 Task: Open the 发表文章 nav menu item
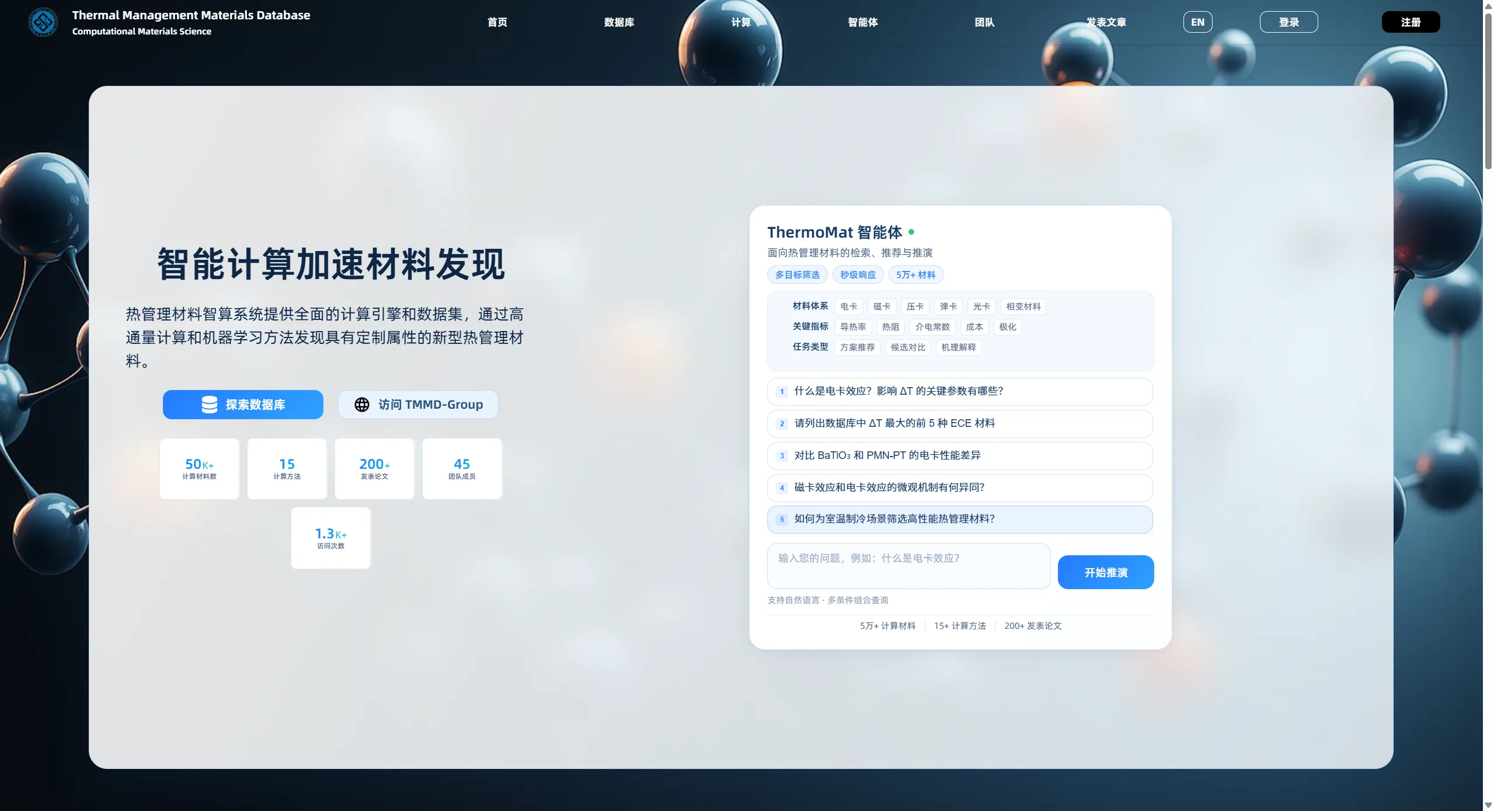pos(1106,22)
